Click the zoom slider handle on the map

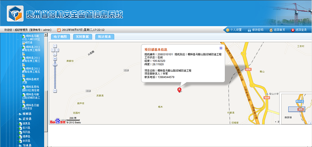point(55,65)
